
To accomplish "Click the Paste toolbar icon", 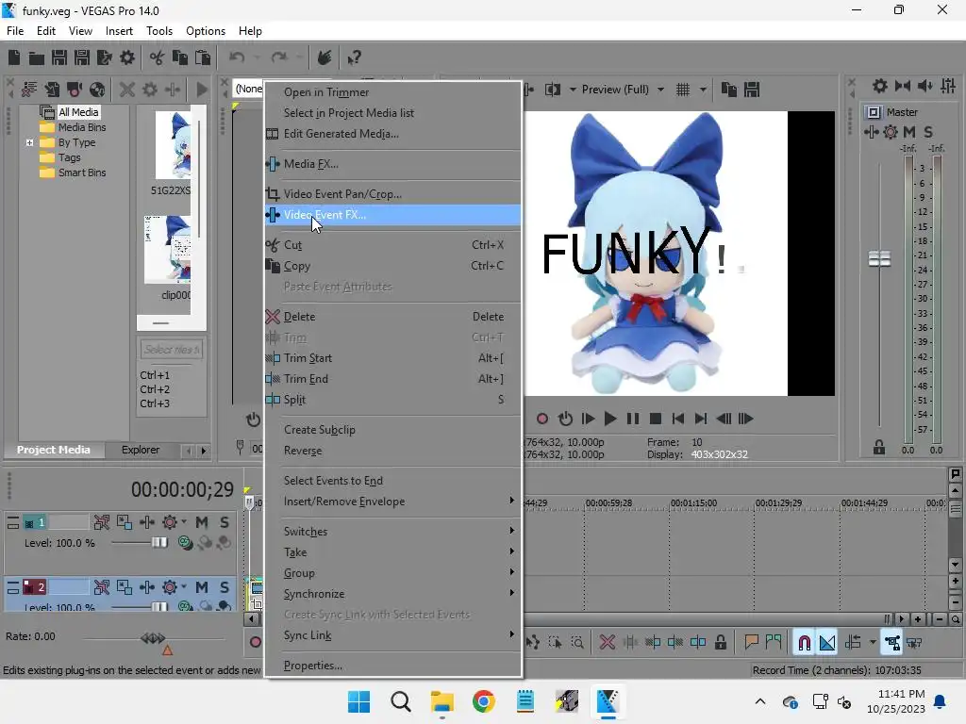I will click(x=203, y=58).
